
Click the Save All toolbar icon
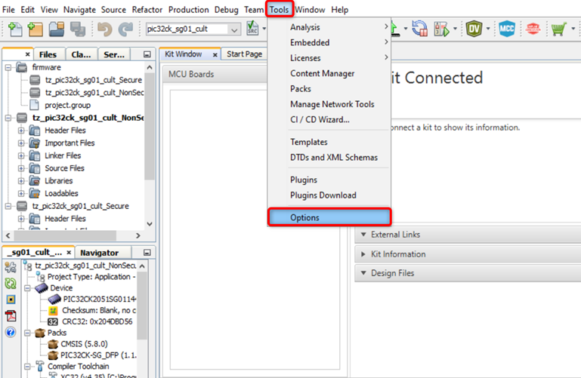point(78,29)
